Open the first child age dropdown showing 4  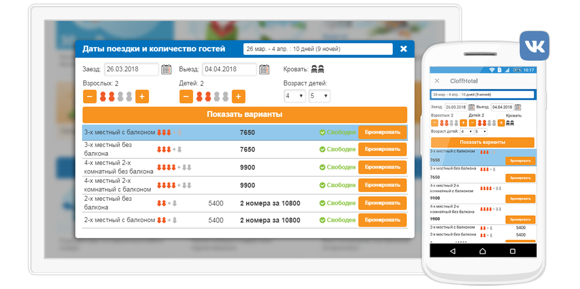tap(294, 96)
